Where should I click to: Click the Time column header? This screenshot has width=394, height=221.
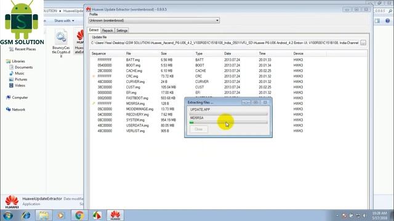click(x=262, y=53)
